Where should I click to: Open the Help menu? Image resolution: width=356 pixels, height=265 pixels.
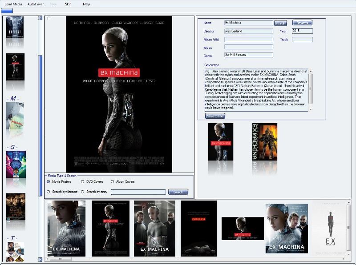point(86,4)
